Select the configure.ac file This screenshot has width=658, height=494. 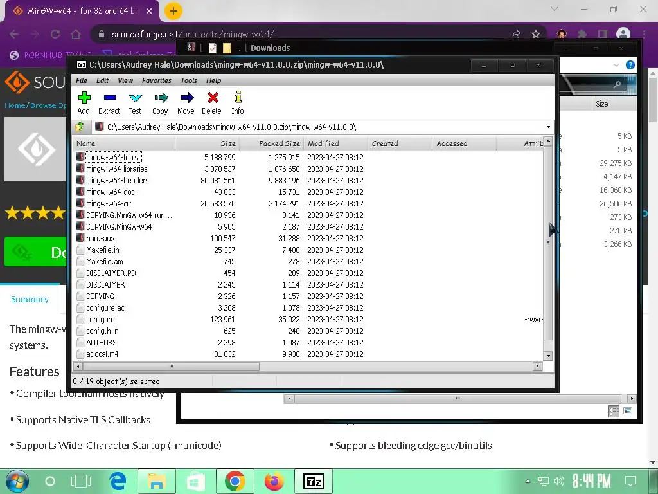(105, 308)
